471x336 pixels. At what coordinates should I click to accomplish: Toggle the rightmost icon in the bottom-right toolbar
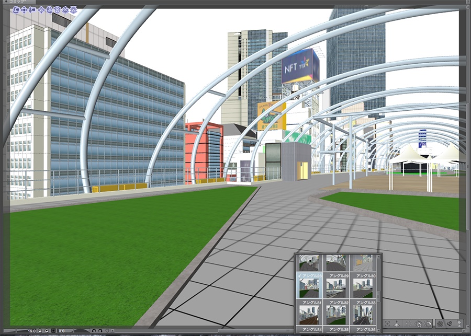click(x=459, y=325)
